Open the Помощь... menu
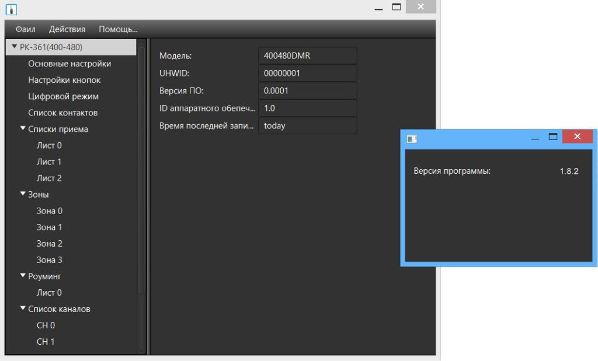Image resolution: width=598 pixels, height=361 pixels. (x=118, y=29)
